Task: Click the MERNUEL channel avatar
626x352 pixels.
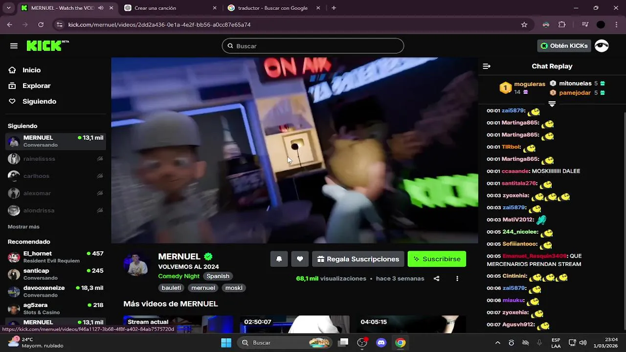Action: [136, 264]
